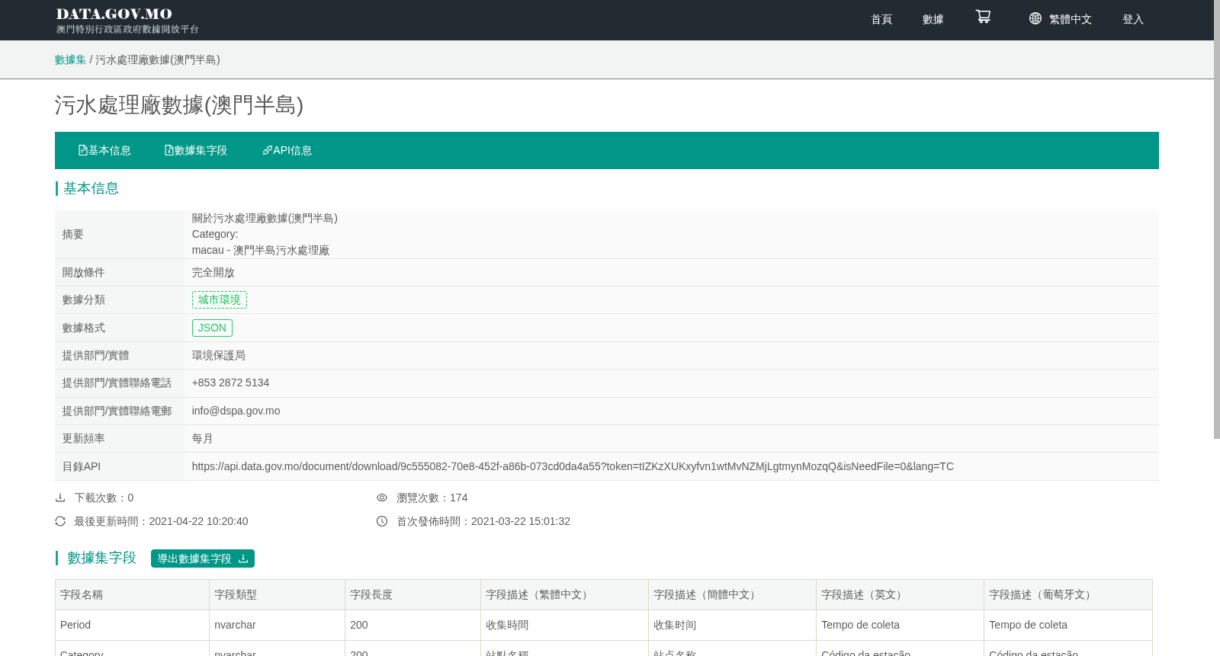This screenshot has width=1220, height=656.
Task: Click the globe language icon
Action: [x=1035, y=18]
